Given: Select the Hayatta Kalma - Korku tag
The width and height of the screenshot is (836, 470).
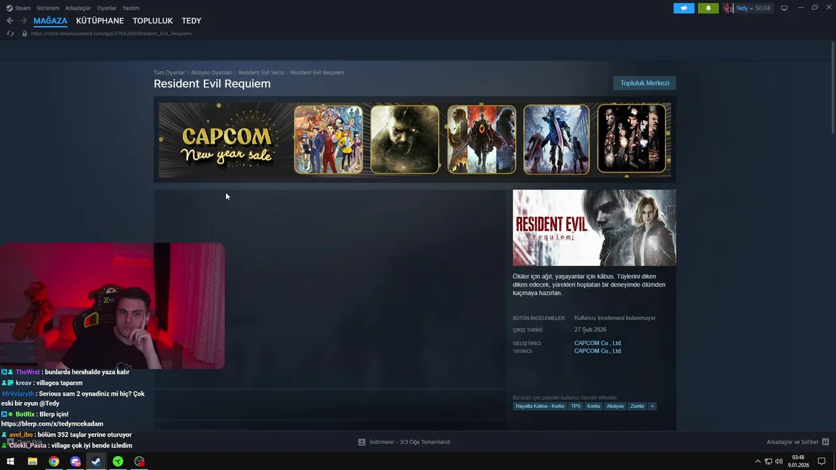Looking at the screenshot, I should pos(539,406).
